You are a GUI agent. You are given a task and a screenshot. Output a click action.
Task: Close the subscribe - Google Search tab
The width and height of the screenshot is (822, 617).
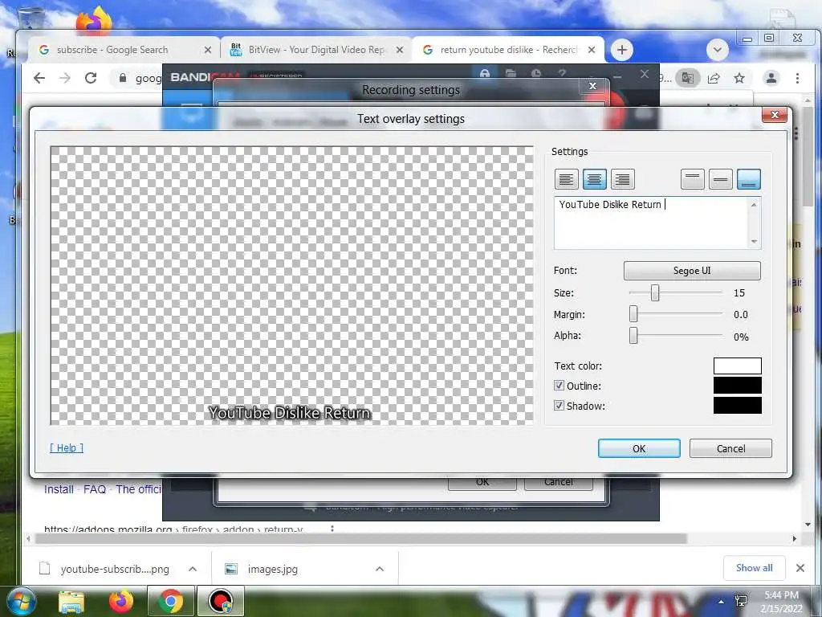click(x=208, y=50)
